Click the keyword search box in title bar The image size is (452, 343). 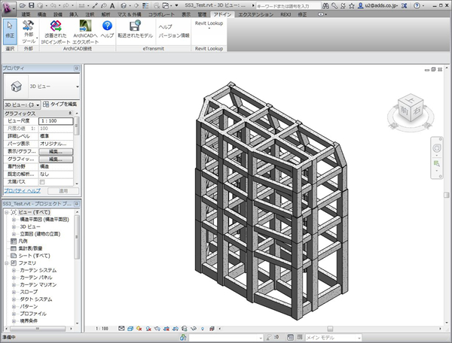(289, 6)
